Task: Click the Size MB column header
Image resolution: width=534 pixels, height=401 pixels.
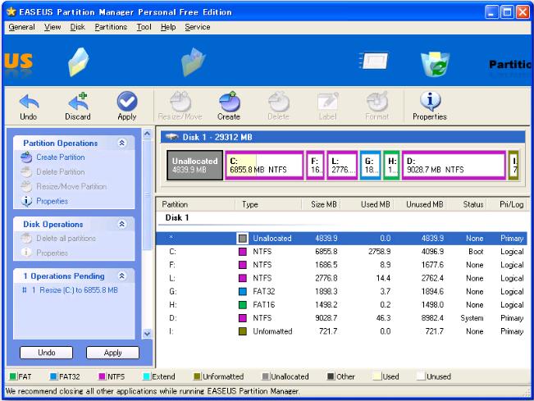Action: [322, 204]
